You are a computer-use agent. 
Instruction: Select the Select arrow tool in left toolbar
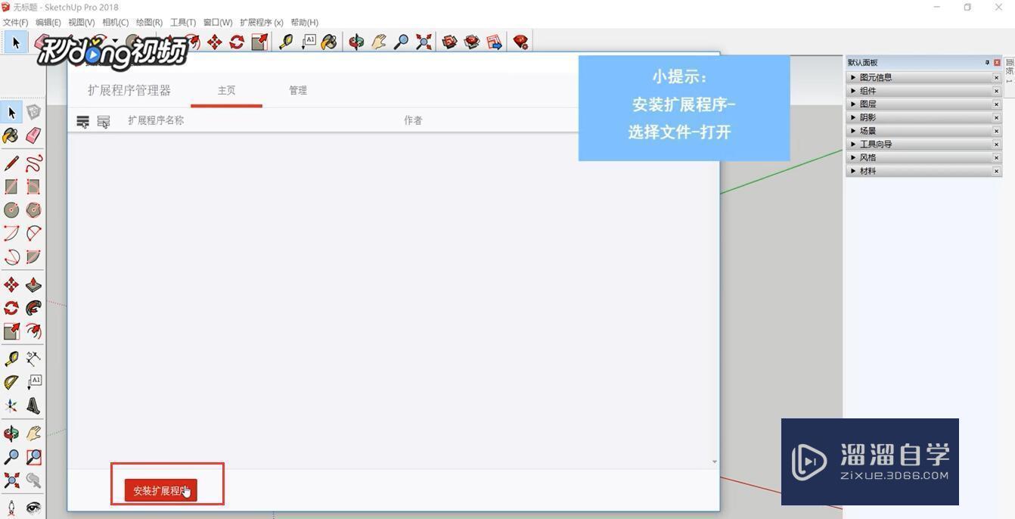(x=11, y=113)
